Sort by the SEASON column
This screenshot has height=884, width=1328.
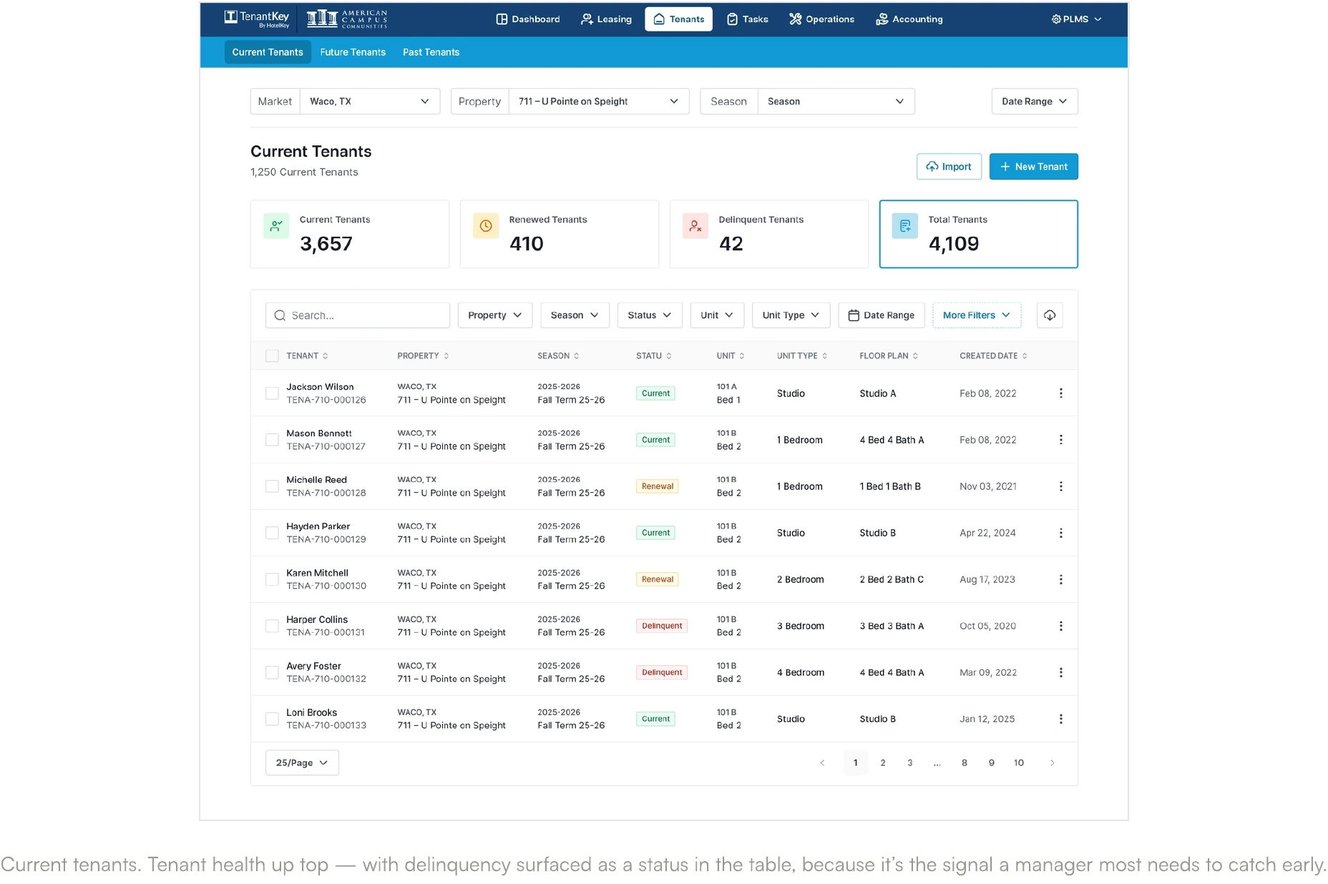coord(559,356)
